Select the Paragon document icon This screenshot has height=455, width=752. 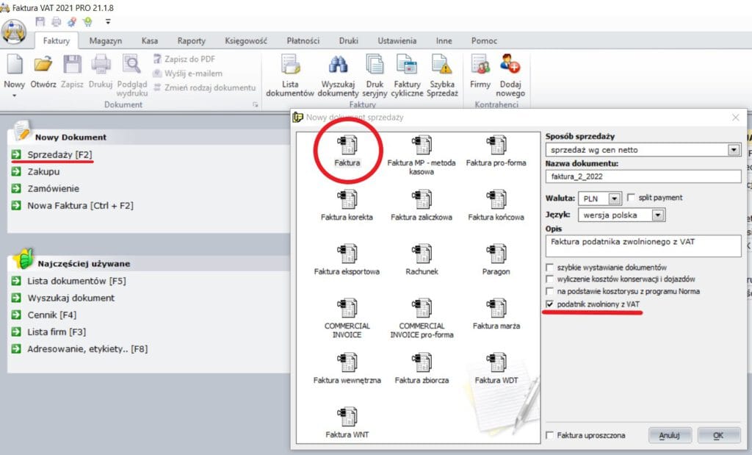pos(496,254)
